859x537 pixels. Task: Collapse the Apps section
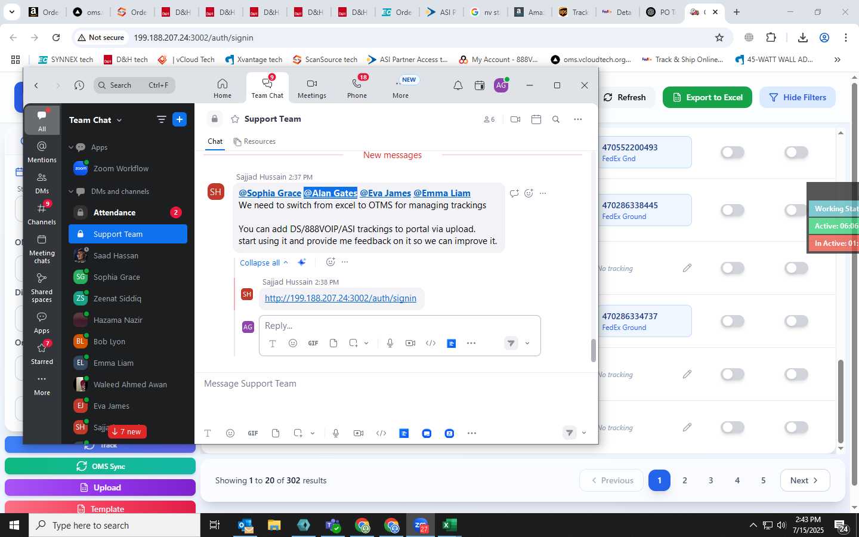(x=71, y=147)
